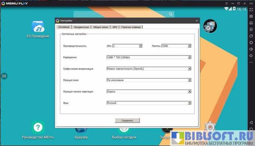
Task: Click the Android back triangle button
Action: (251, 122)
